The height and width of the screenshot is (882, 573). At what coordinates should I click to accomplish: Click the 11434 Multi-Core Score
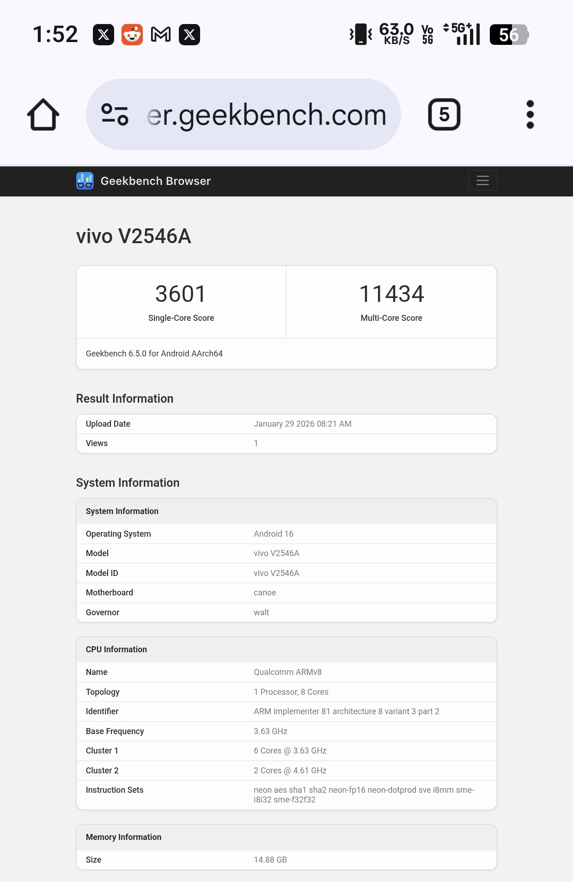click(391, 294)
